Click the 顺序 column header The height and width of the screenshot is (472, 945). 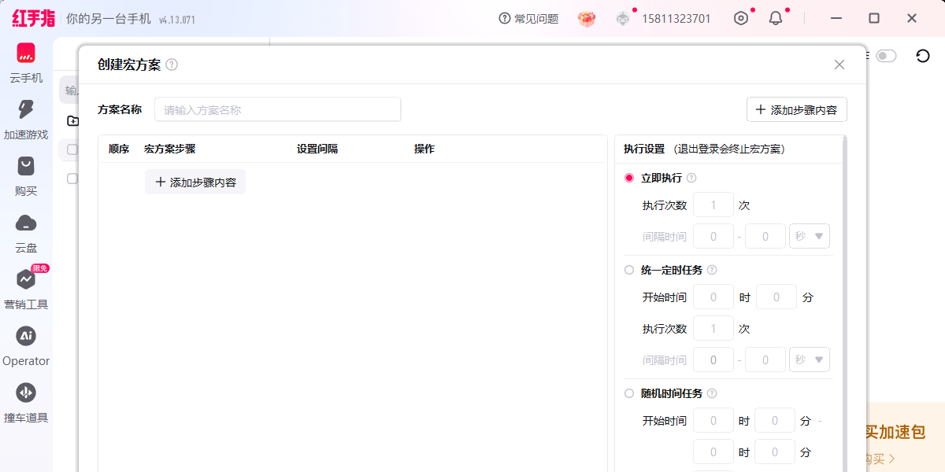119,149
